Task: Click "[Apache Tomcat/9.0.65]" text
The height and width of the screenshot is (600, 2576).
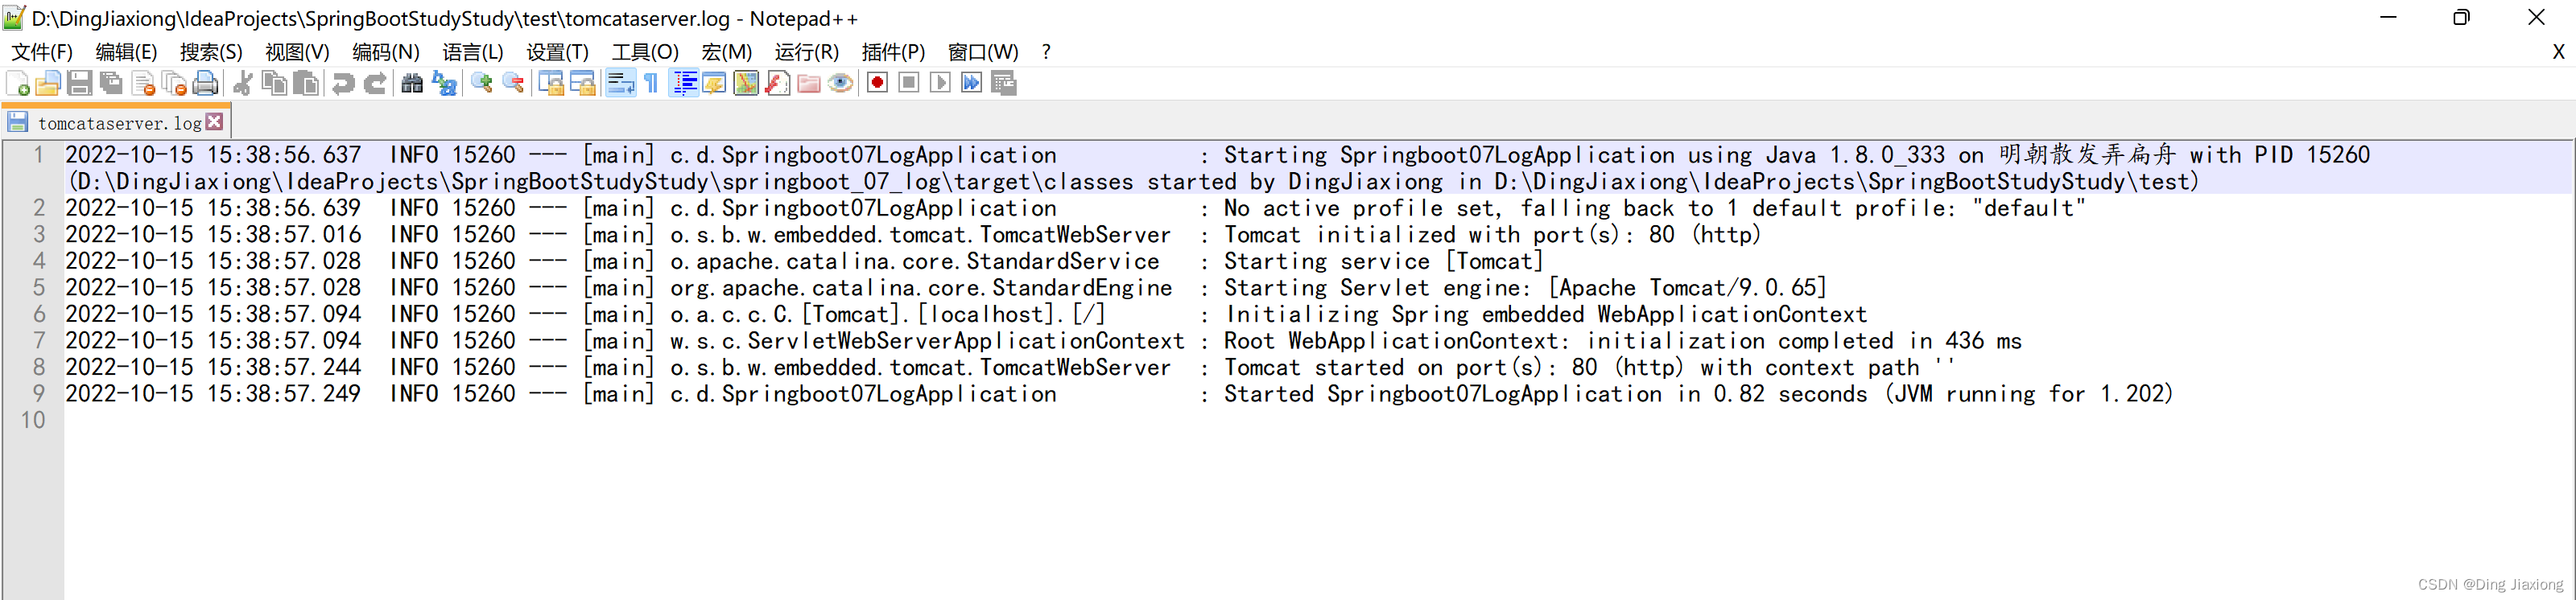Action: coord(1687,289)
